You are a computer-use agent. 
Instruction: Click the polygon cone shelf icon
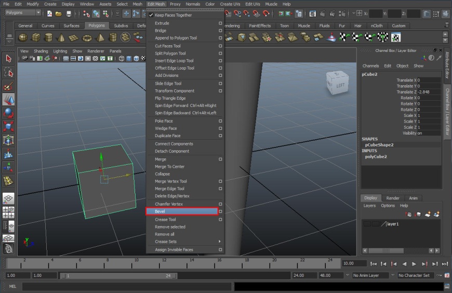coord(61,37)
